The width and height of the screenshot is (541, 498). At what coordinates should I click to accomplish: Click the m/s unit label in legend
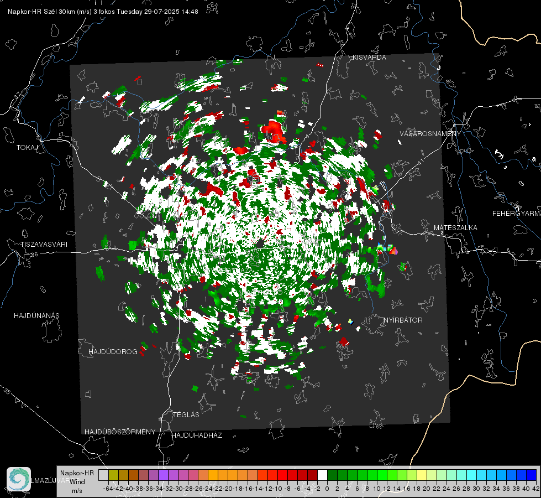tap(77, 491)
